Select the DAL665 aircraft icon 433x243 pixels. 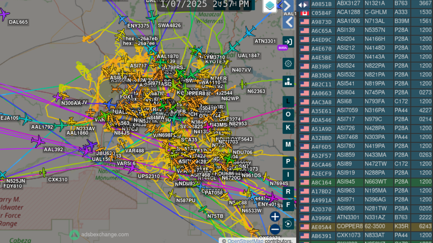coord(4,14)
